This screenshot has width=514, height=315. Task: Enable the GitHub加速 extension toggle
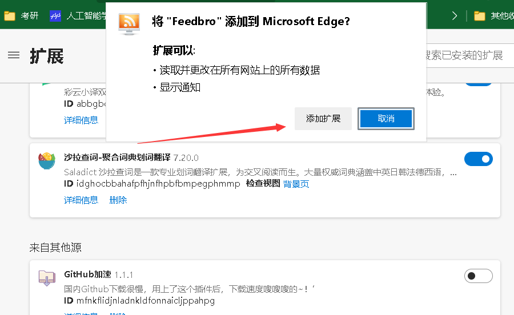(x=478, y=276)
